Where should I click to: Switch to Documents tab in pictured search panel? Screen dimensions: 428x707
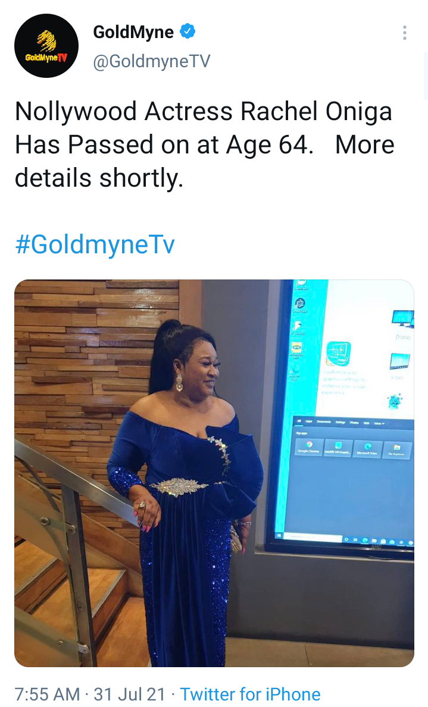point(324,422)
